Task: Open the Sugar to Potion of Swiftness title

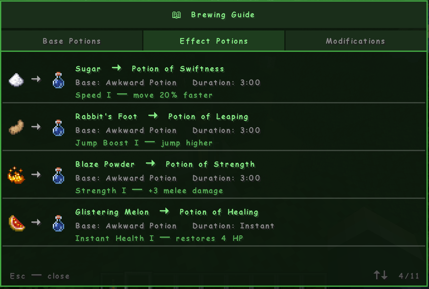Action: pos(150,69)
